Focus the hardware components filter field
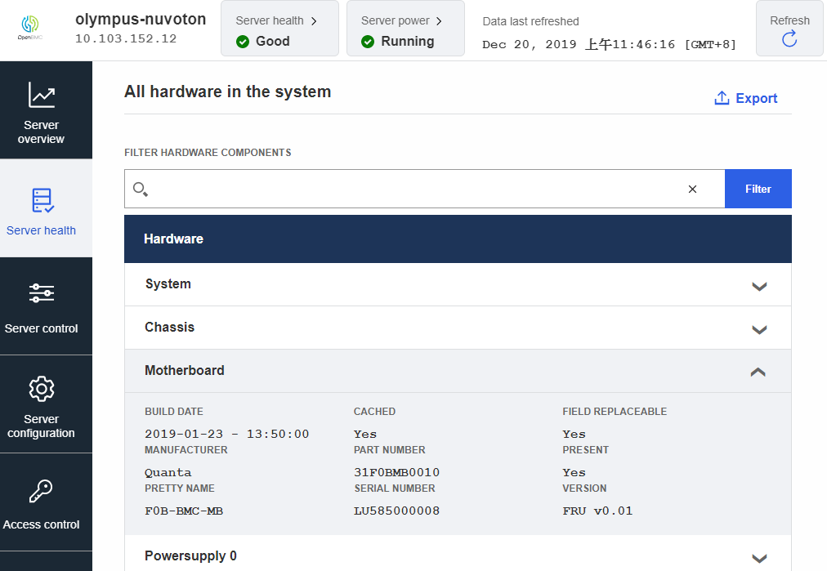 (x=417, y=190)
